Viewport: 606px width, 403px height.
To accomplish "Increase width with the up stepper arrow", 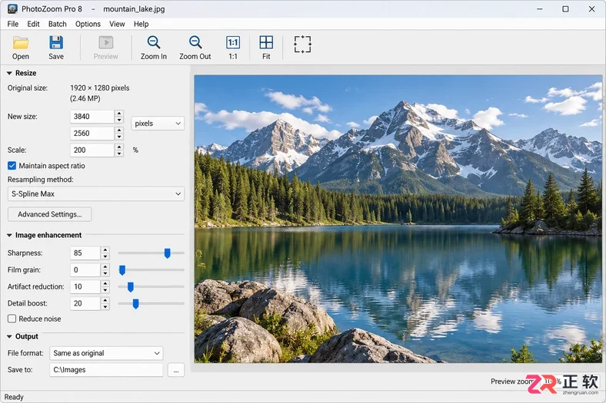I will pyautogui.click(x=119, y=114).
